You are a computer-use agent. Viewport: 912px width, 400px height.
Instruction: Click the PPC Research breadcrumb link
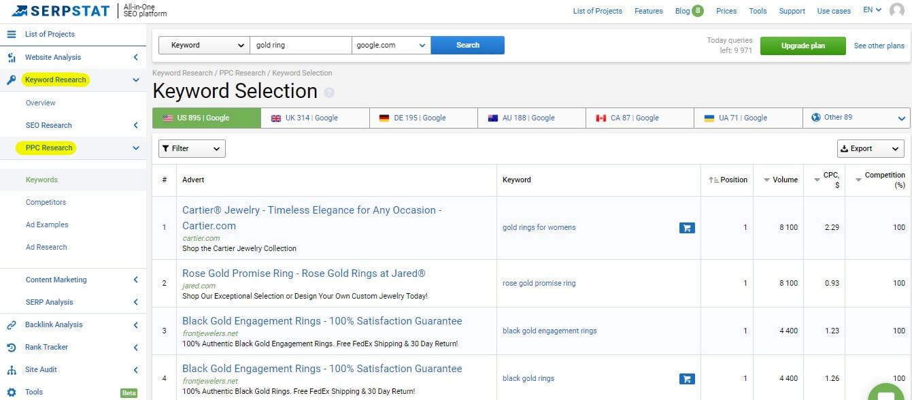pos(243,73)
